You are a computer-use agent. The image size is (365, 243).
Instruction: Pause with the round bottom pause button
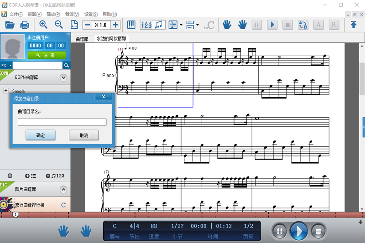(280, 231)
